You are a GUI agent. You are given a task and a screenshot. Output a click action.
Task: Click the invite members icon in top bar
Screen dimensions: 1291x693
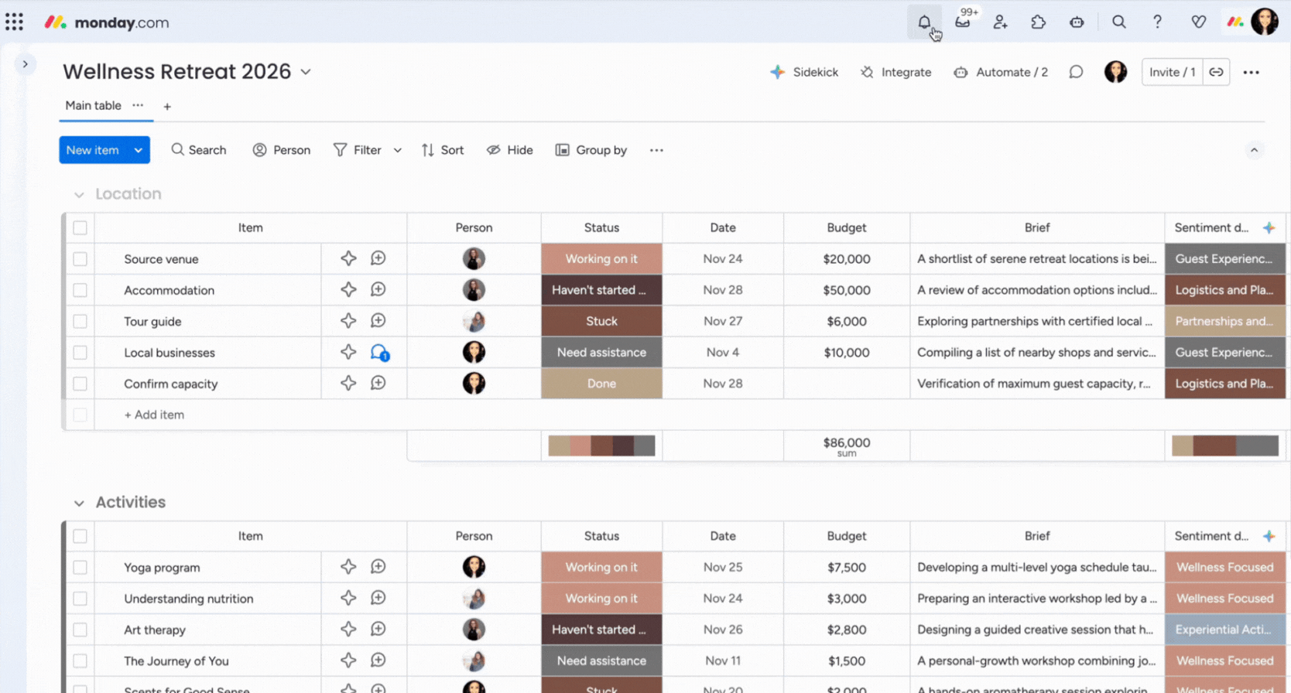[x=1001, y=22]
